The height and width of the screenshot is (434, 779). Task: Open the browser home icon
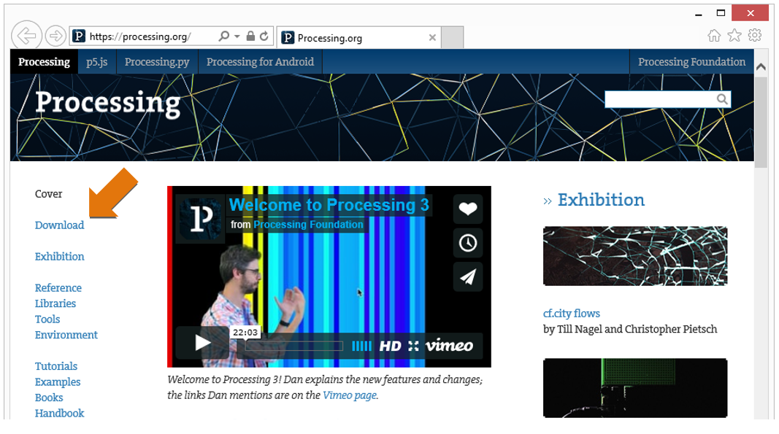point(714,35)
